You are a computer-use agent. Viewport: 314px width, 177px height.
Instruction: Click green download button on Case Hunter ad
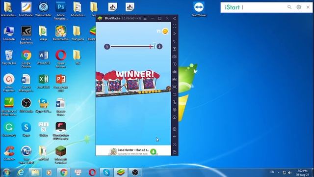[x=154, y=152]
